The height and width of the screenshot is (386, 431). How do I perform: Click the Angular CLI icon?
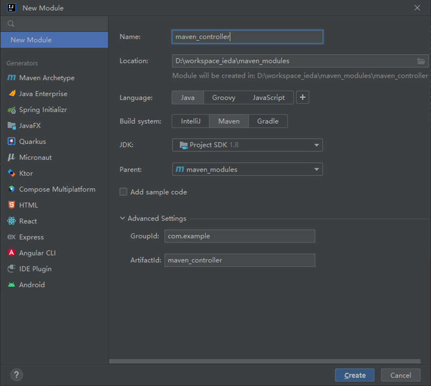[x=11, y=253]
